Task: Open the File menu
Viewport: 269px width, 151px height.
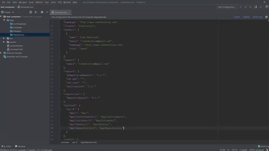Action: pos(4,2)
